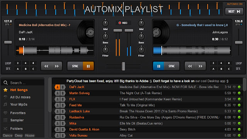Set right deck loop to 8 beats
Viewport: 247px width, 139px height.
click(229, 63)
